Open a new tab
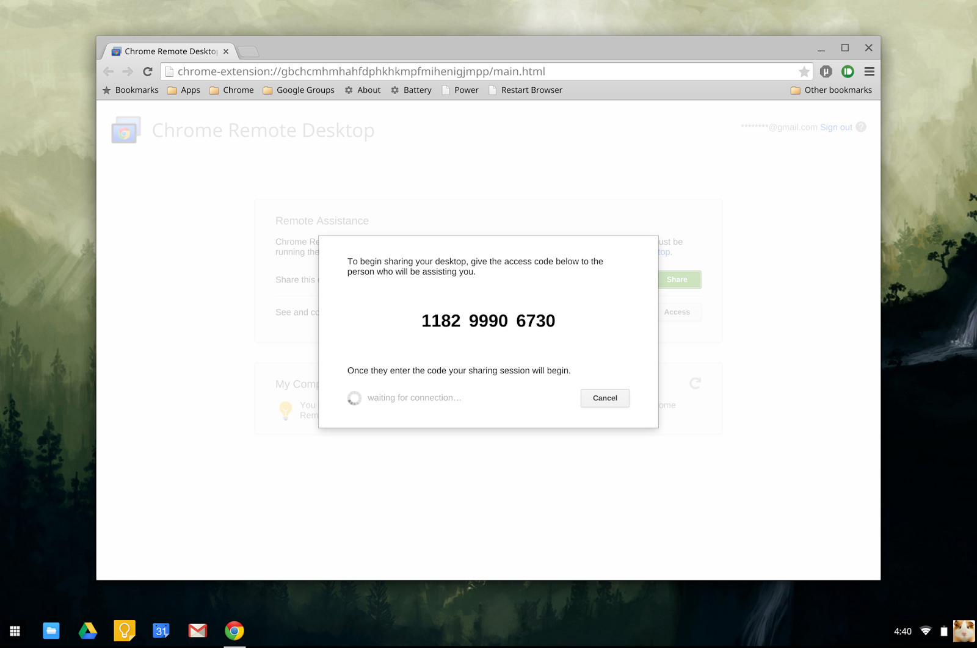 click(248, 51)
